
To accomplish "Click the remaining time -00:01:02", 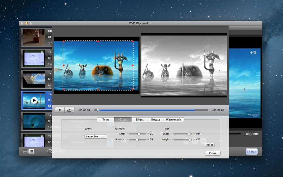I will pos(218,110).
